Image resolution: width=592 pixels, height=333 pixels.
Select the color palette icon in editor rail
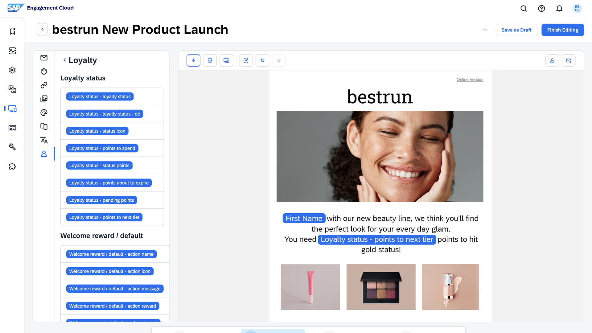[44, 113]
